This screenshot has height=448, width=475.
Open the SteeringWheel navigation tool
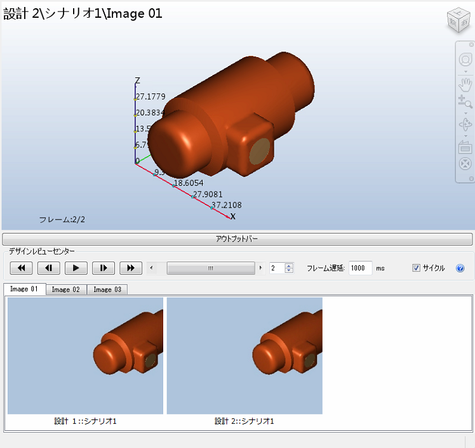tap(465, 60)
